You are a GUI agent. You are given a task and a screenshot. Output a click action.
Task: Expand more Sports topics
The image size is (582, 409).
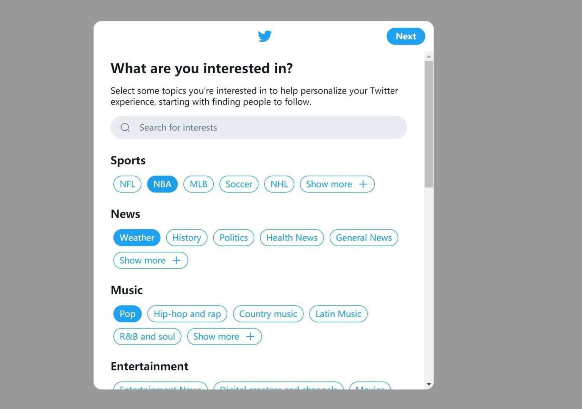(336, 184)
